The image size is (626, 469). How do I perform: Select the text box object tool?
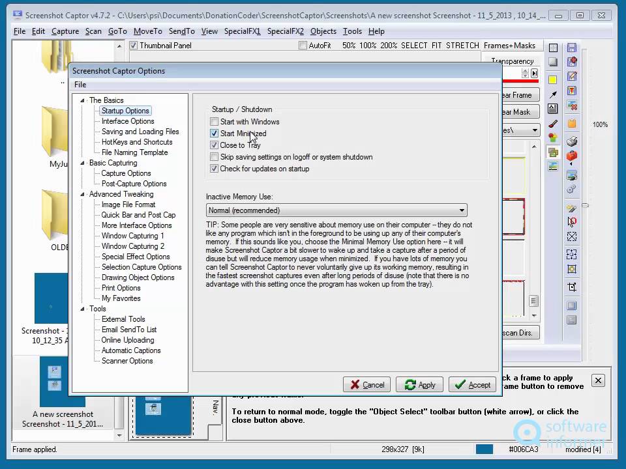point(553,109)
